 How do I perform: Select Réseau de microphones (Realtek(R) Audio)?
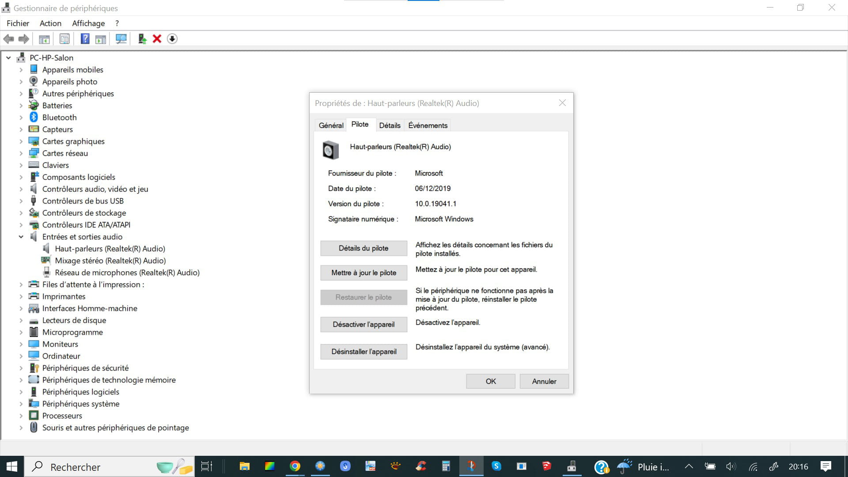[x=127, y=273]
